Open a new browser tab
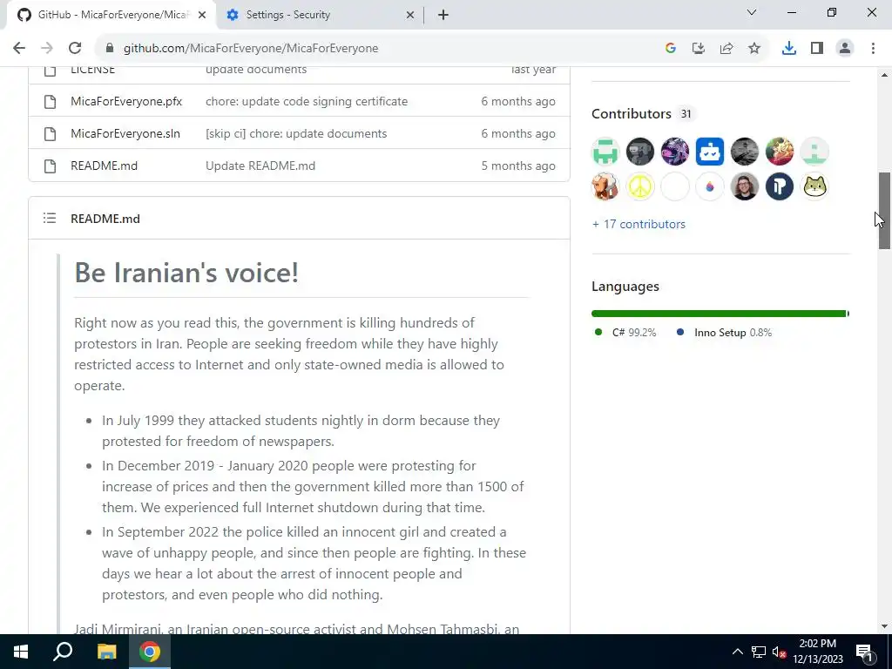The width and height of the screenshot is (892, 669). 443,16
